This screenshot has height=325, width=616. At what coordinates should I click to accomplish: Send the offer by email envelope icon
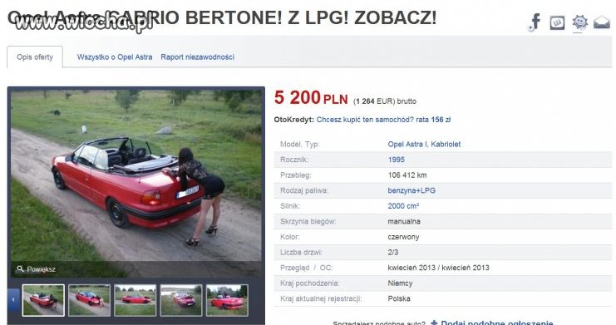602,22
